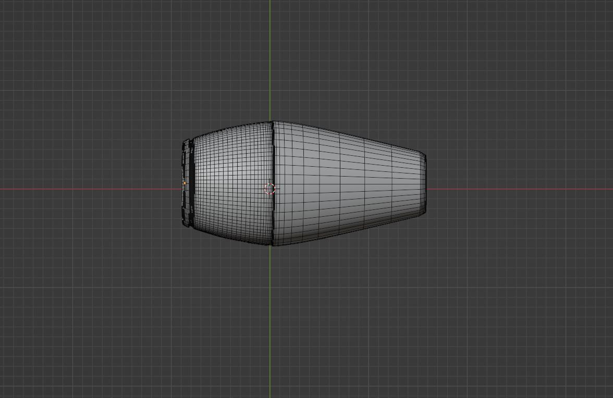Image resolution: width=613 pixels, height=398 pixels.
Task: Click the 3D cursor at the viewport center
Action: [270, 189]
